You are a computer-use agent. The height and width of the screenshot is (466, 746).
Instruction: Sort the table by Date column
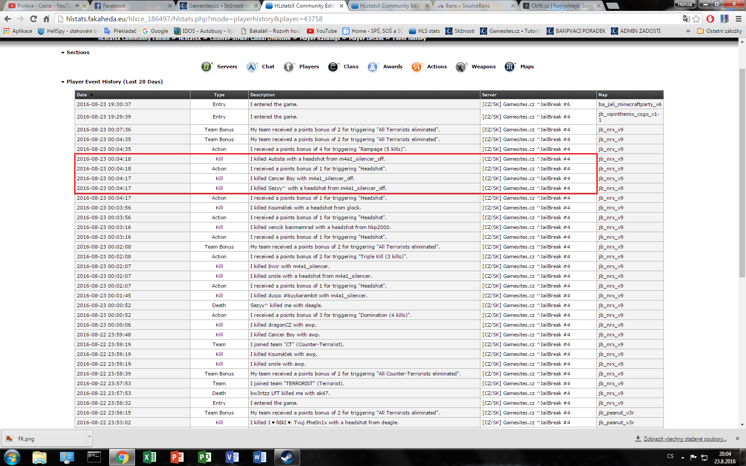click(82, 95)
